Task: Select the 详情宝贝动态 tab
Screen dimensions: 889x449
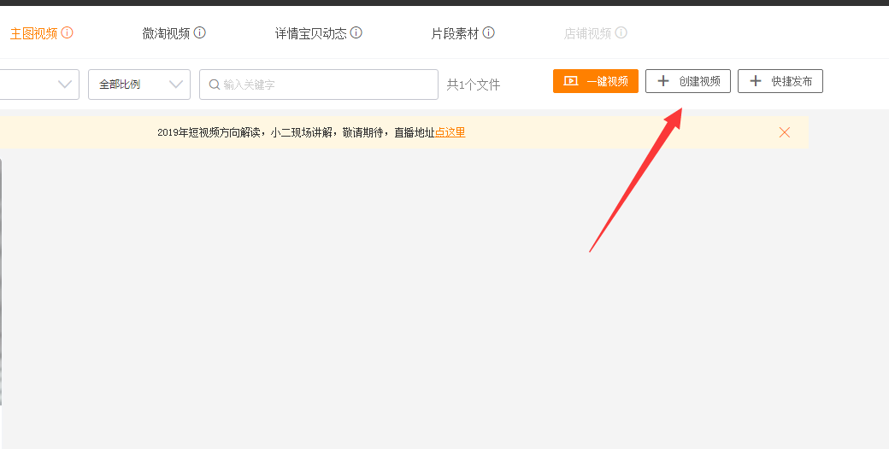Action: click(x=310, y=33)
